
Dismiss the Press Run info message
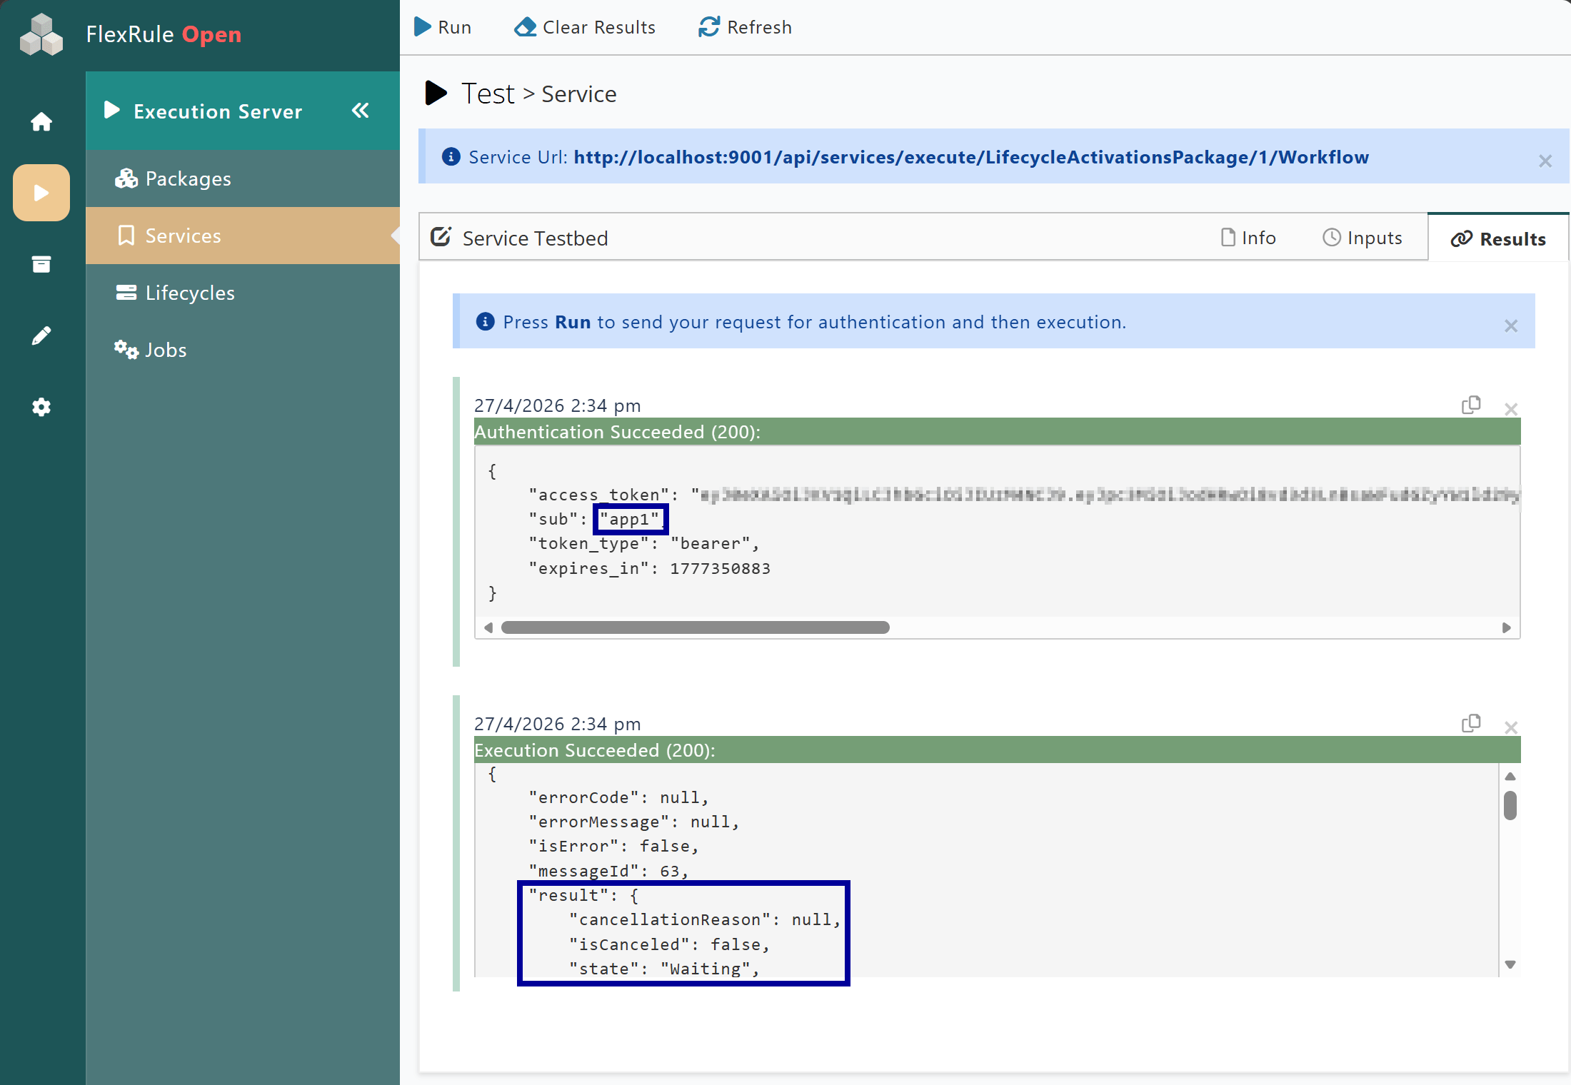click(1511, 325)
